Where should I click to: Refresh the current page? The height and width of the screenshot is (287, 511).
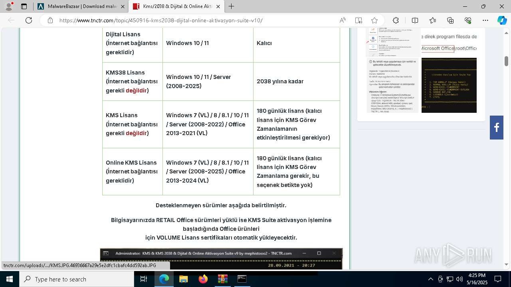click(x=29, y=20)
